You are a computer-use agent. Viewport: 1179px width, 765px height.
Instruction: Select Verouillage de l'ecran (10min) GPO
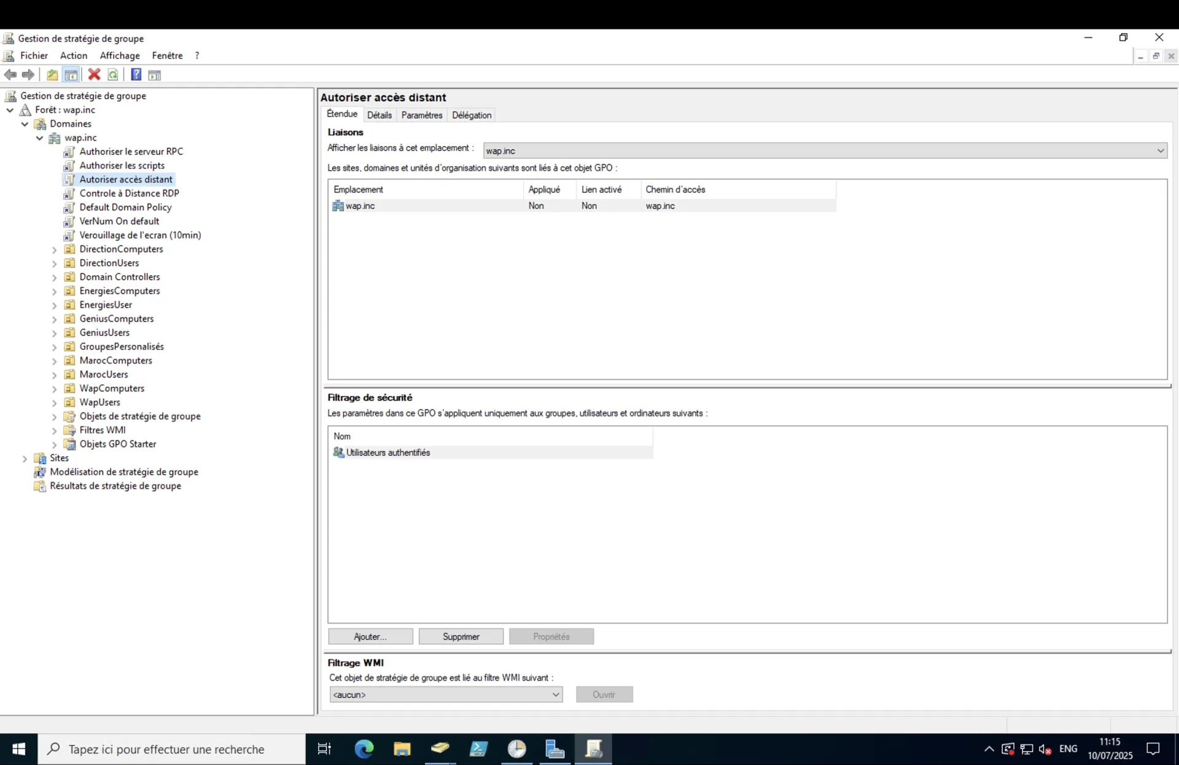pyautogui.click(x=140, y=235)
